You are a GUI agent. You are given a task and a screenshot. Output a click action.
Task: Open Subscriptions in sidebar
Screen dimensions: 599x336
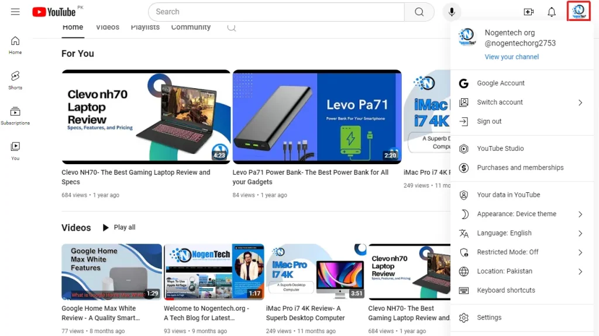pos(15,116)
